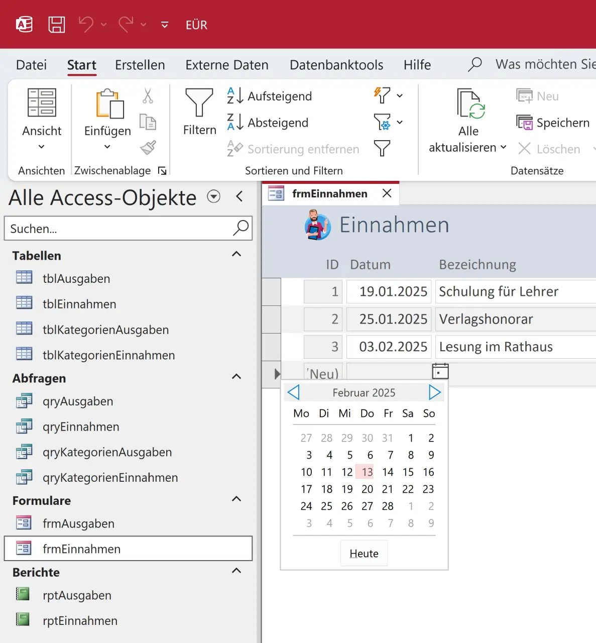Image resolution: width=596 pixels, height=643 pixels.
Task: Go to previous month in calendar
Action: [x=294, y=392]
